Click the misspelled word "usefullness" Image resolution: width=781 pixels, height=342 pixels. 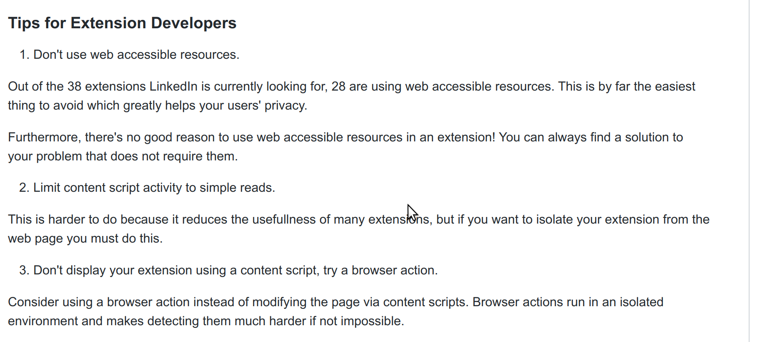(x=291, y=220)
